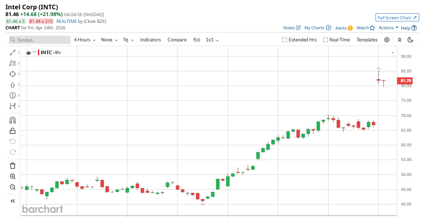Open the Actions dropdown menu
Viewport: 422px width, 218px height.
tap(388, 28)
